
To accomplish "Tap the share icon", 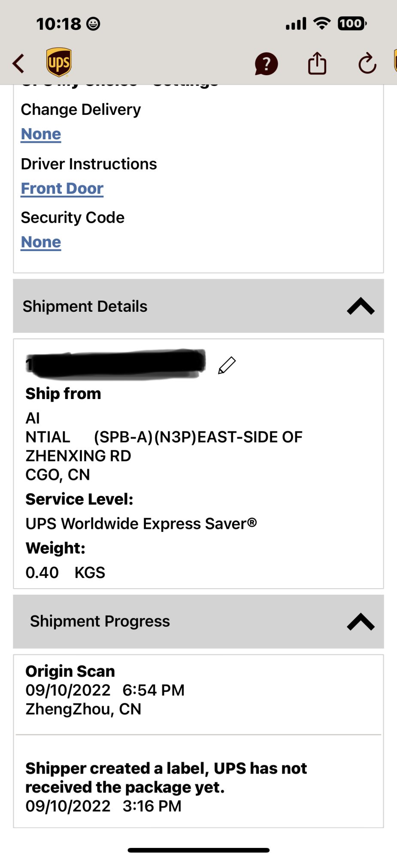I will pos(317,64).
